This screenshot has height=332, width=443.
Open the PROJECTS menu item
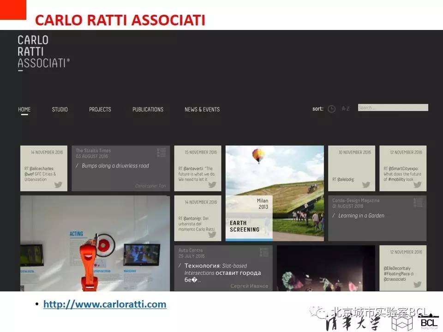[x=100, y=109]
